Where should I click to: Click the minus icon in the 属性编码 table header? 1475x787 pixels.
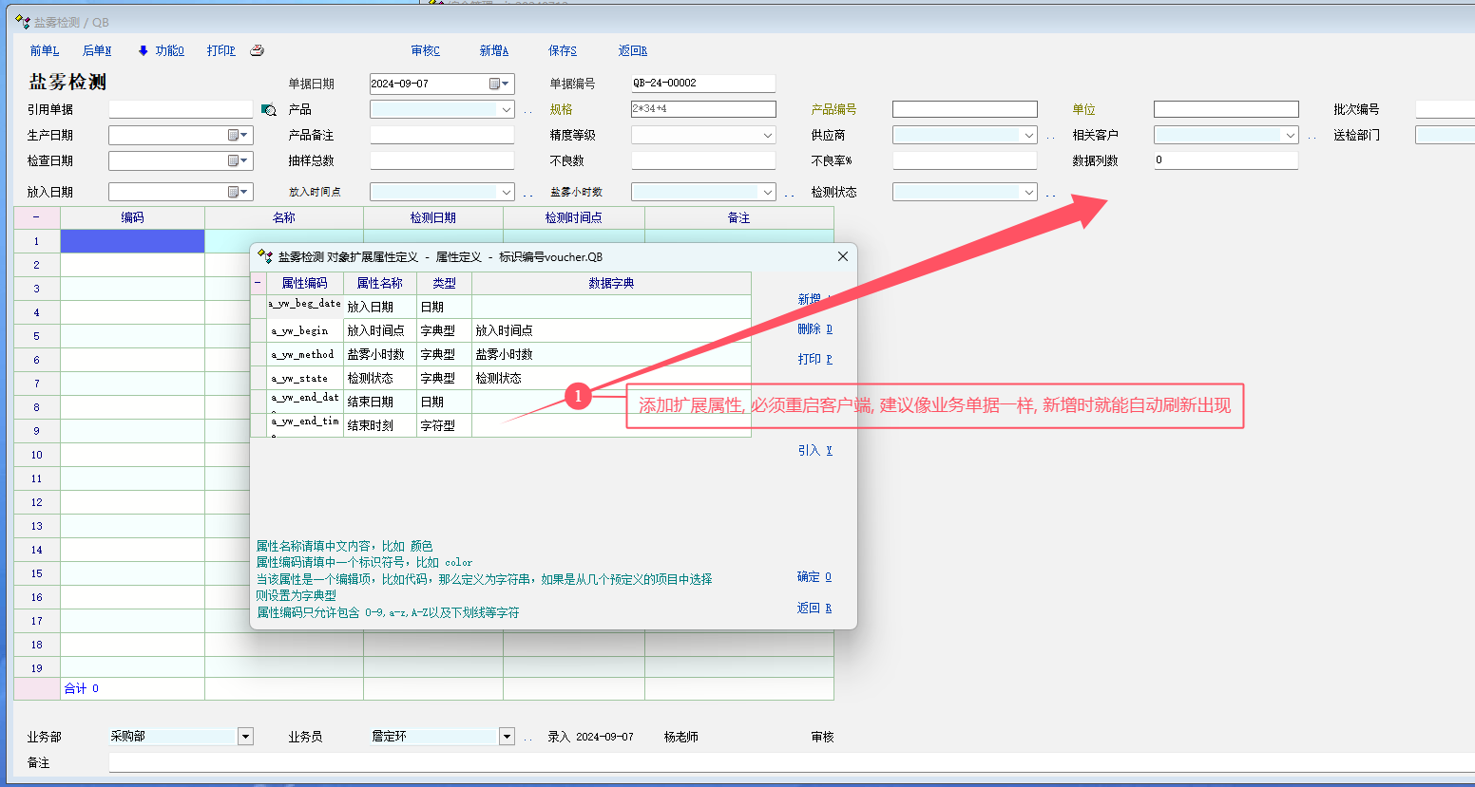click(x=258, y=283)
